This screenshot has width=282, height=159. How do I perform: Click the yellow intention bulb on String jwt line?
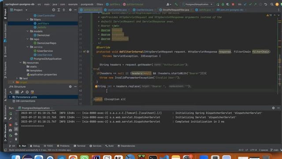tap(96, 87)
